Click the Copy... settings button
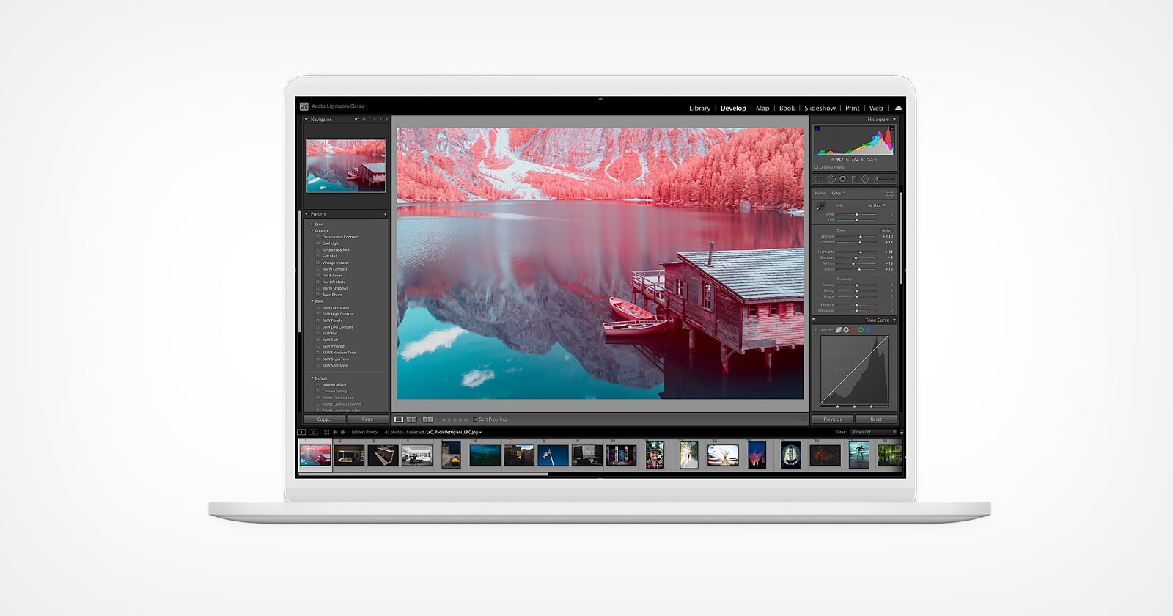Screen dimensions: 1173x616 pyautogui.click(x=324, y=419)
